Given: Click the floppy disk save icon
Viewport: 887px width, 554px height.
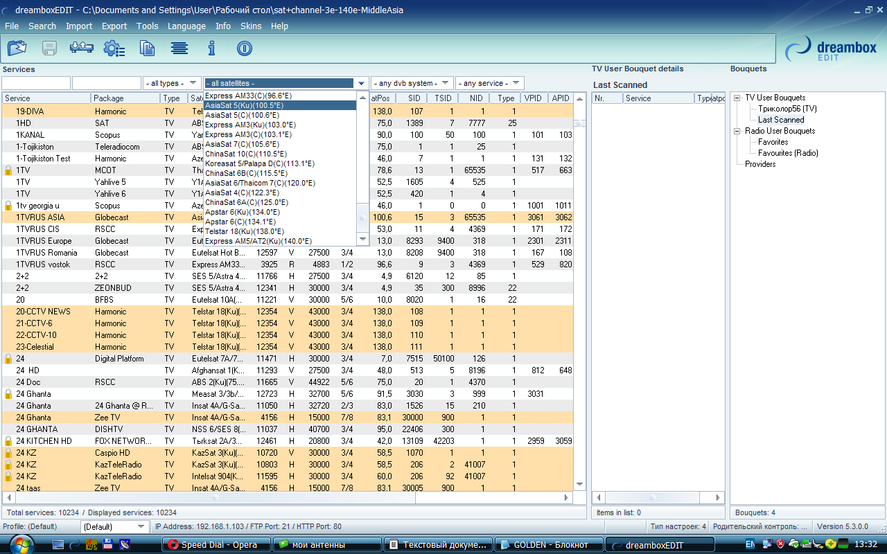Looking at the screenshot, I should 50,48.
